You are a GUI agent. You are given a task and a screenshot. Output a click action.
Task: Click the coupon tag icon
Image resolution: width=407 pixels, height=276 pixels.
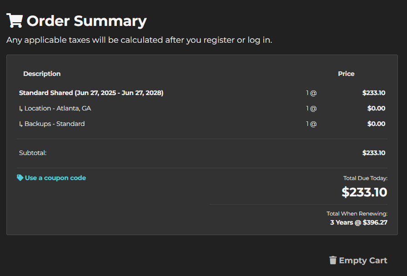(x=20, y=178)
